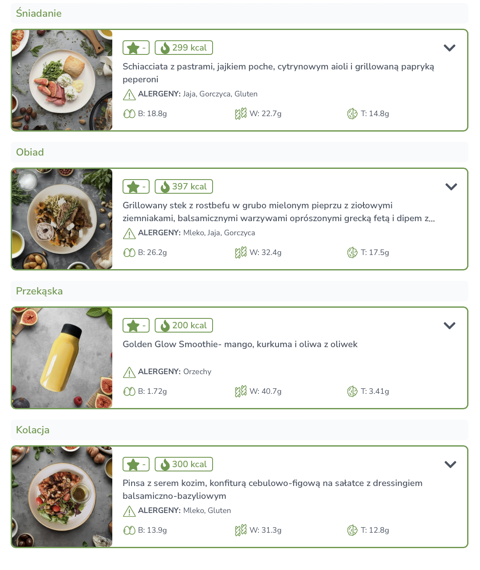Select the Śniadanie section header
The width and height of the screenshot is (480, 570).
click(39, 13)
